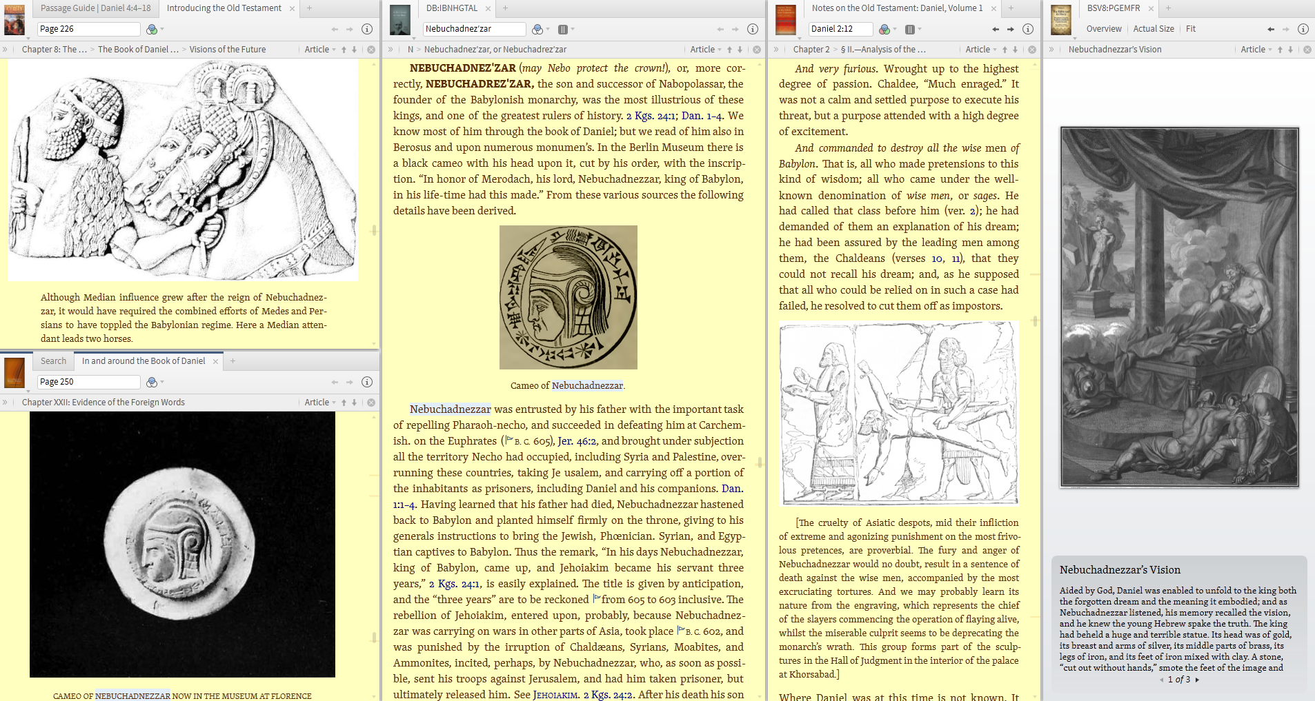Close the DB:IBNHGTAL tab
Viewport: 1315px width, 701px height.
coord(488,9)
